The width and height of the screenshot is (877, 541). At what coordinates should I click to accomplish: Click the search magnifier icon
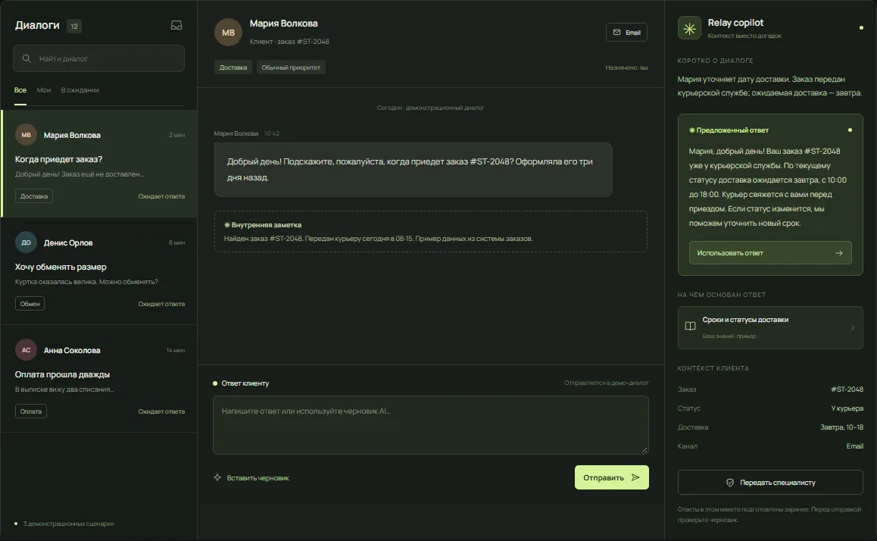pyautogui.click(x=27, y=58)
